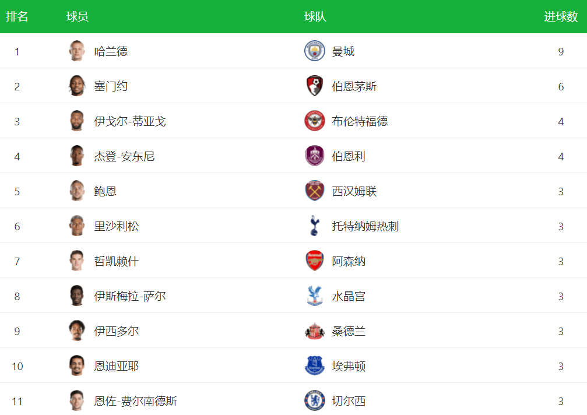Screen dimensions: 587x415
Task: Click 哲凯赖什's player headshot
Action: [76, 261]
